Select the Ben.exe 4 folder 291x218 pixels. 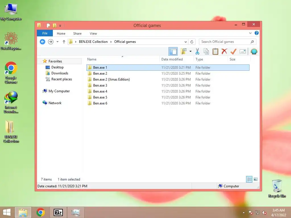click(168, 91)
